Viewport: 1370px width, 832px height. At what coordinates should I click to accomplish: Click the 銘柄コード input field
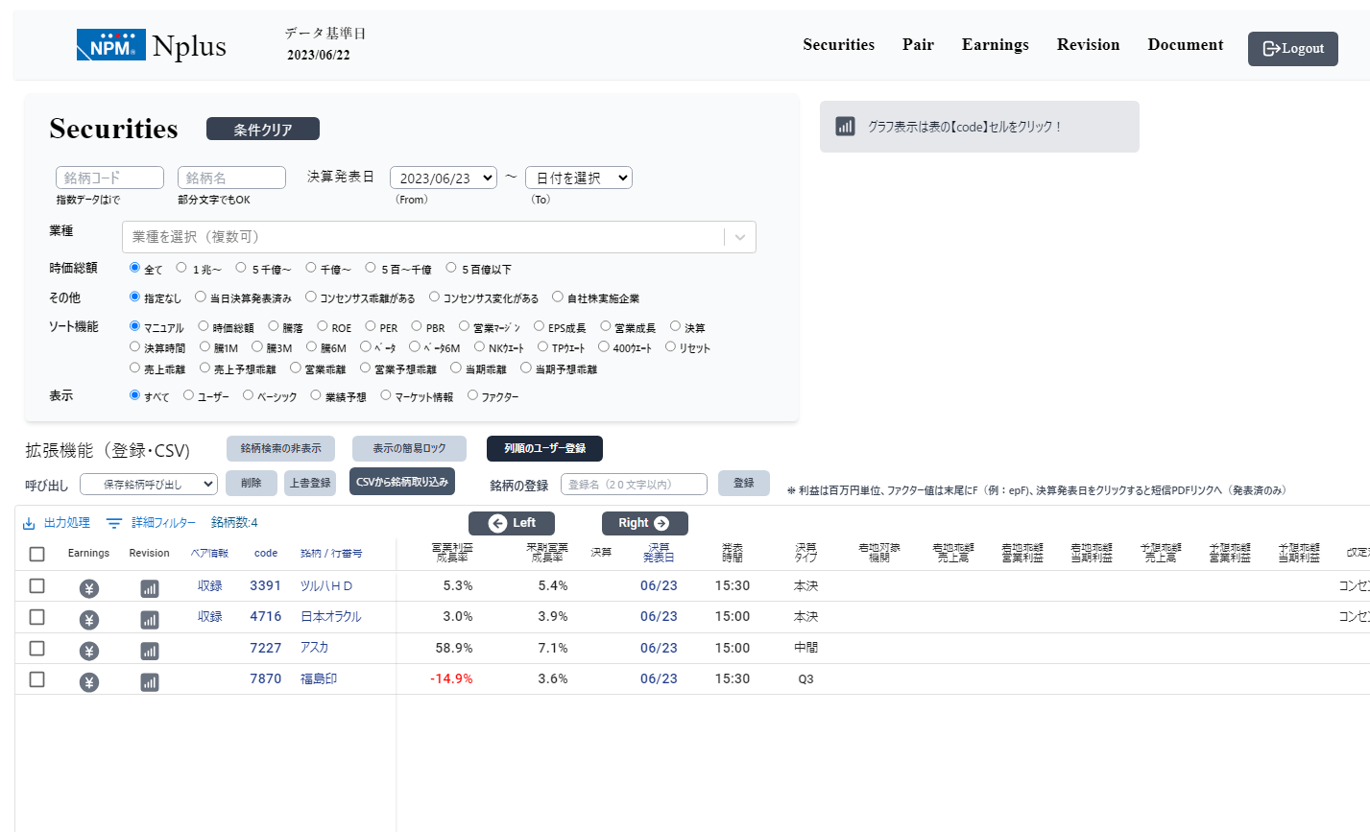[109, 178]
